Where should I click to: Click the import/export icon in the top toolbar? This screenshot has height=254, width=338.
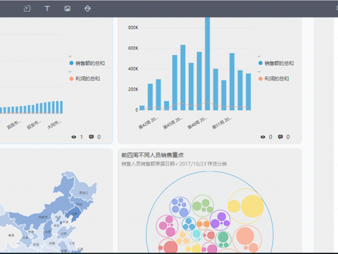(x=27, y=8)
